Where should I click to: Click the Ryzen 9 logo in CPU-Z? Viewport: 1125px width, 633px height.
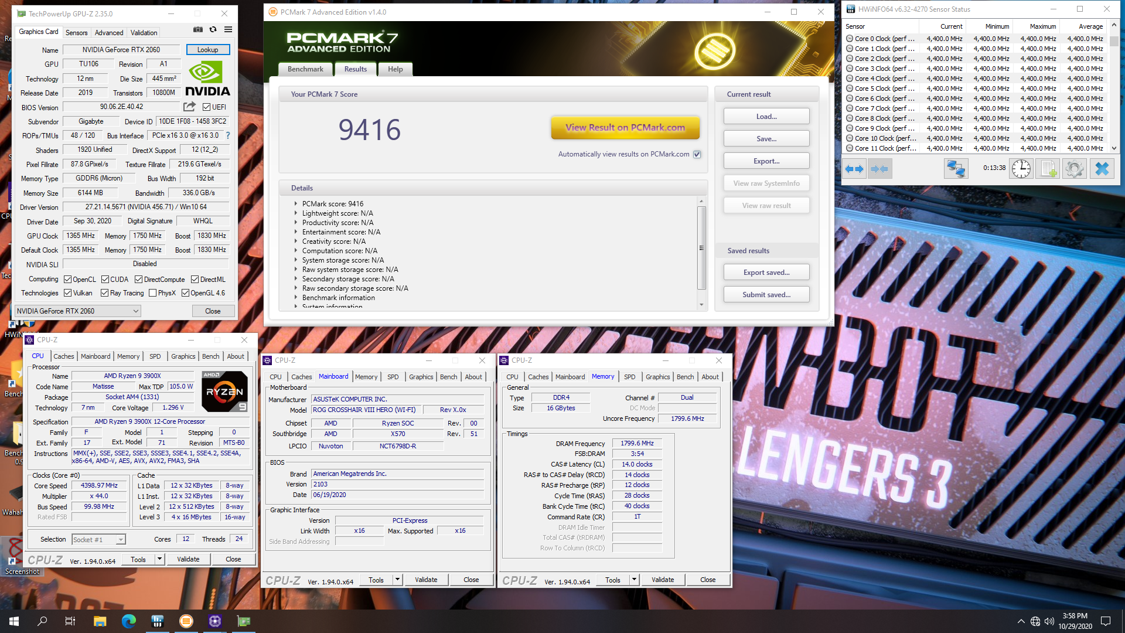coord(224,391)
